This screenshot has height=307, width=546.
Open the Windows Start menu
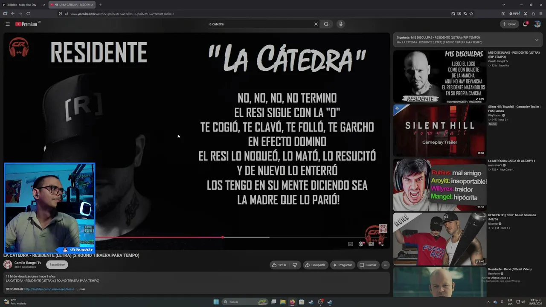216,302
